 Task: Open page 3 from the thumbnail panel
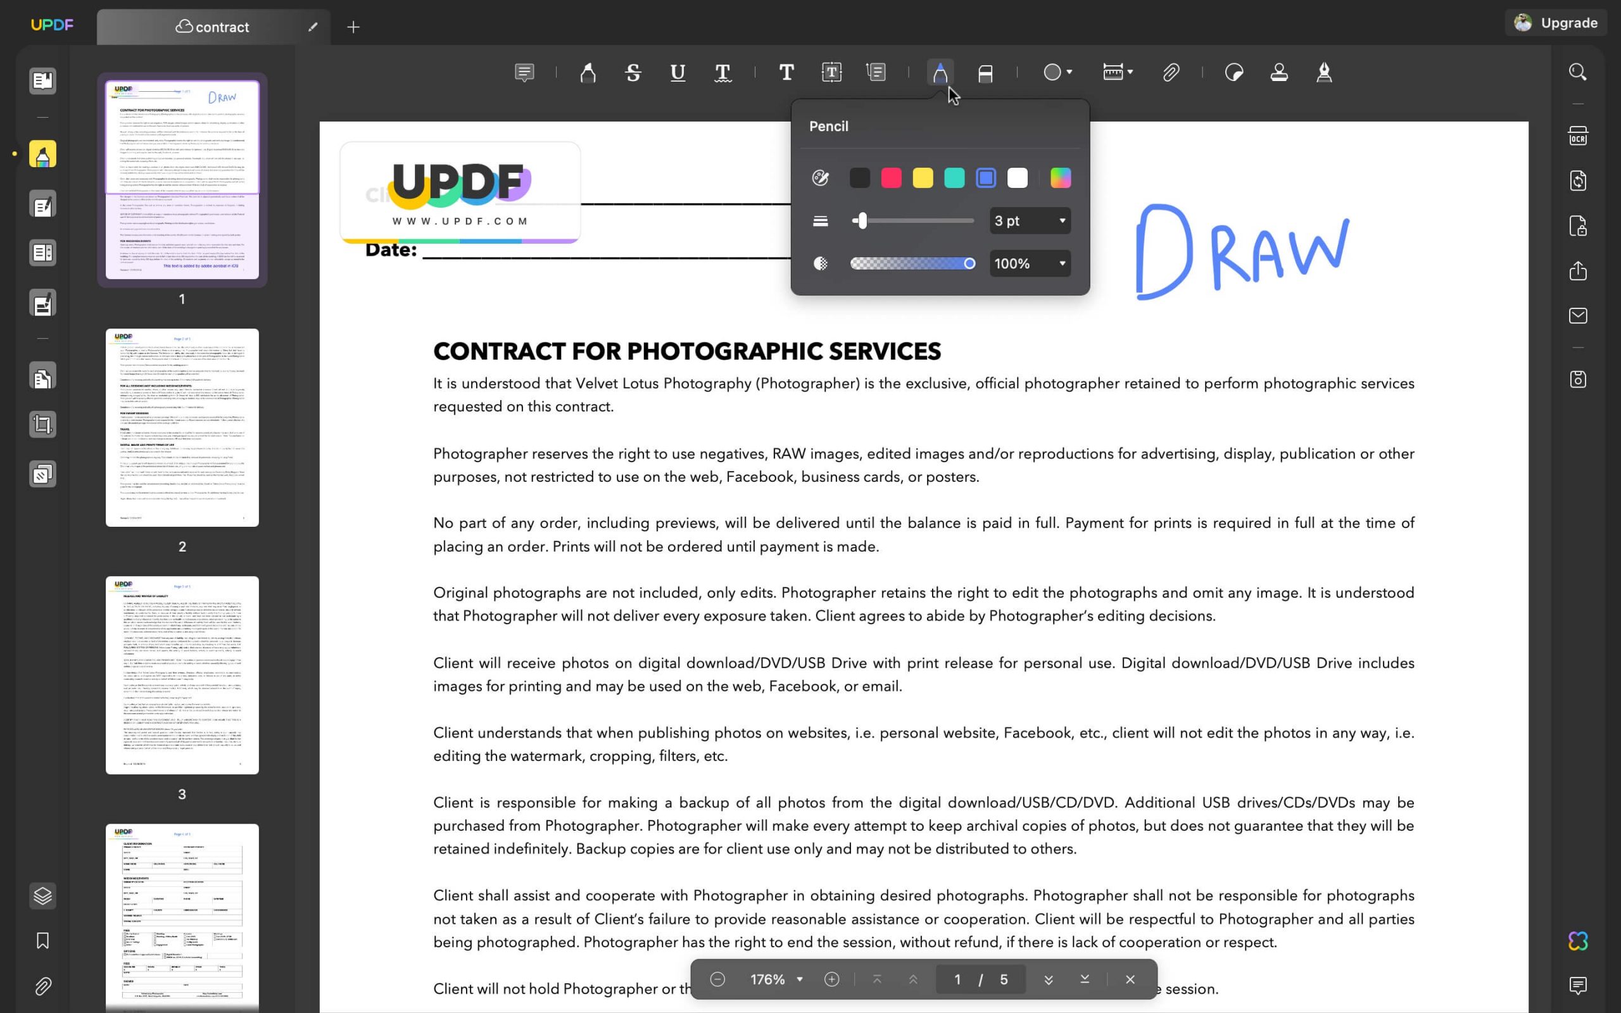(x=182, y=673)
